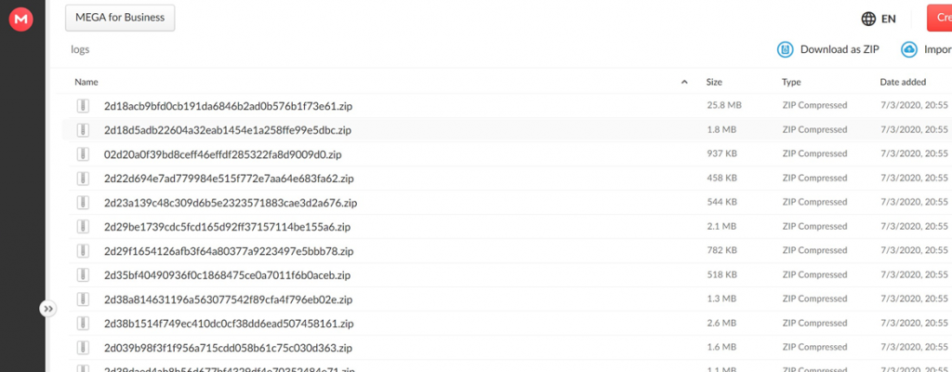
Task: Click zip icon for 2d18acb9bfd0cb191 file
Action: (x=83, y=106)
